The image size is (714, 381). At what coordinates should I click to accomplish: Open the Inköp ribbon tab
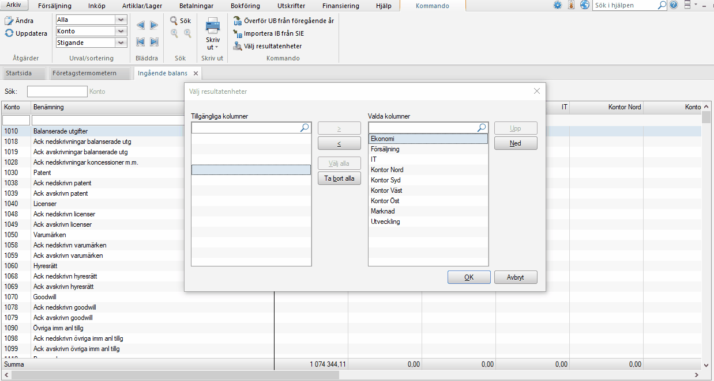tap(97, 6)
